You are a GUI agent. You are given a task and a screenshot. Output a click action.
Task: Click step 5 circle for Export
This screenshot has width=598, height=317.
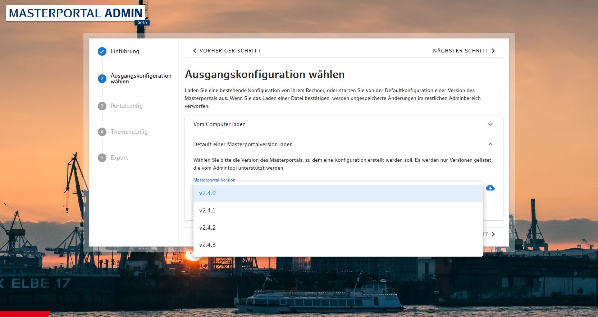click(102, 158)
